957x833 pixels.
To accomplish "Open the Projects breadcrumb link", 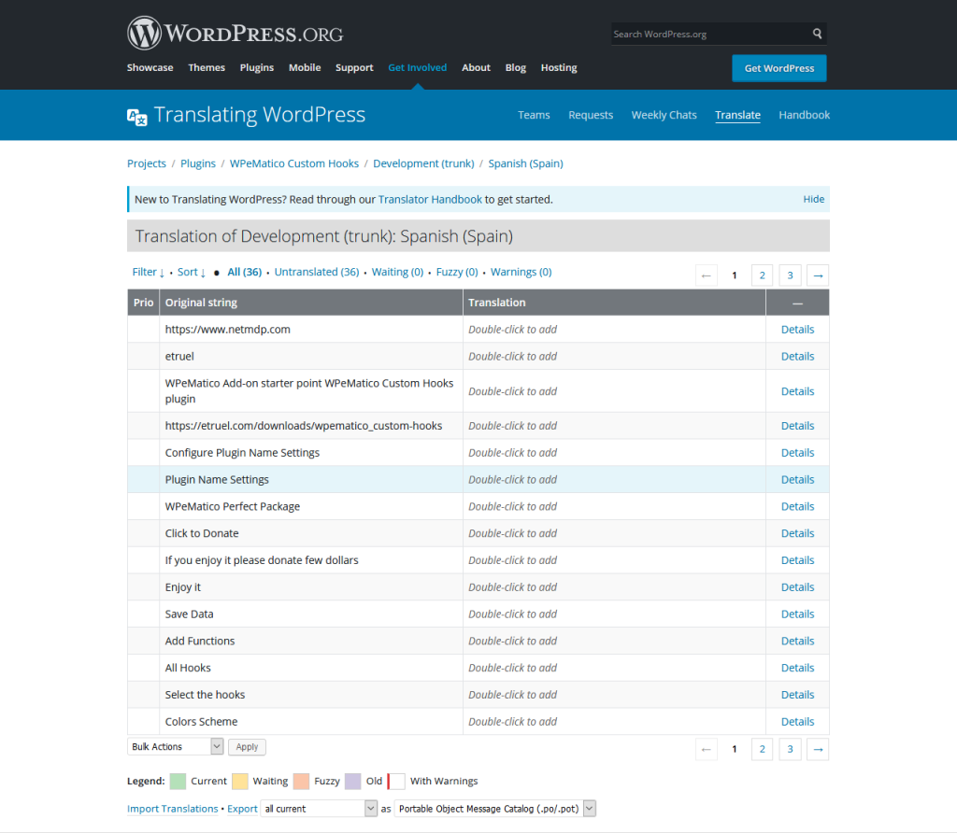I will (147, 163).
